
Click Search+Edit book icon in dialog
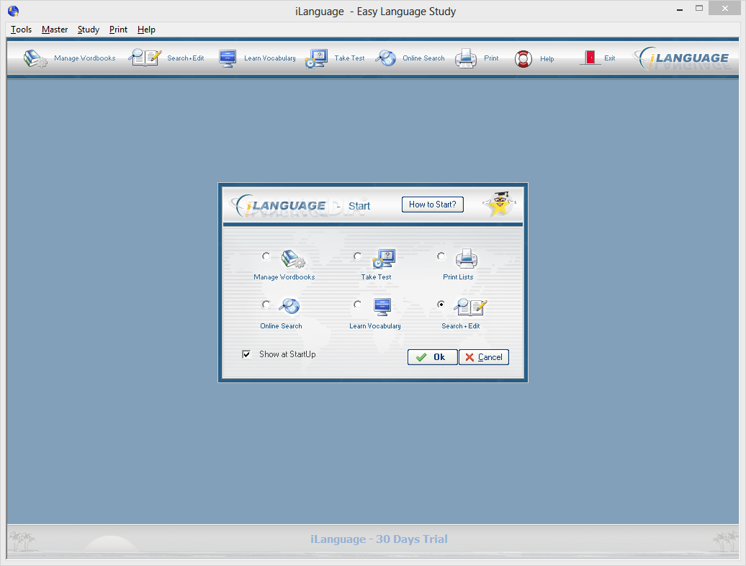click(x=470, y=307)
